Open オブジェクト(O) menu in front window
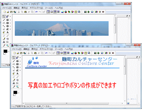The height and width of the screenshot is (111, 142). [x=46, y=49]
